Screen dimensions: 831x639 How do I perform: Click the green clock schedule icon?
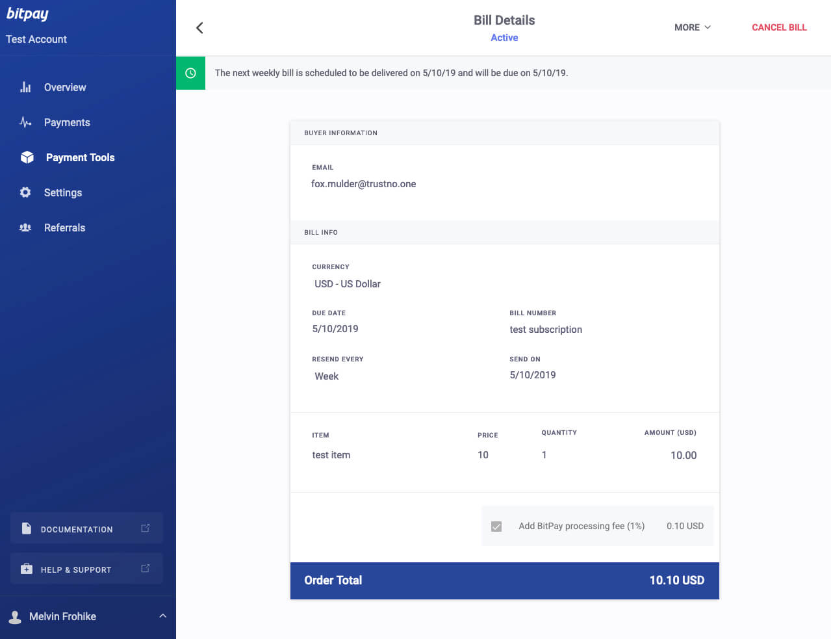(190, 73)
